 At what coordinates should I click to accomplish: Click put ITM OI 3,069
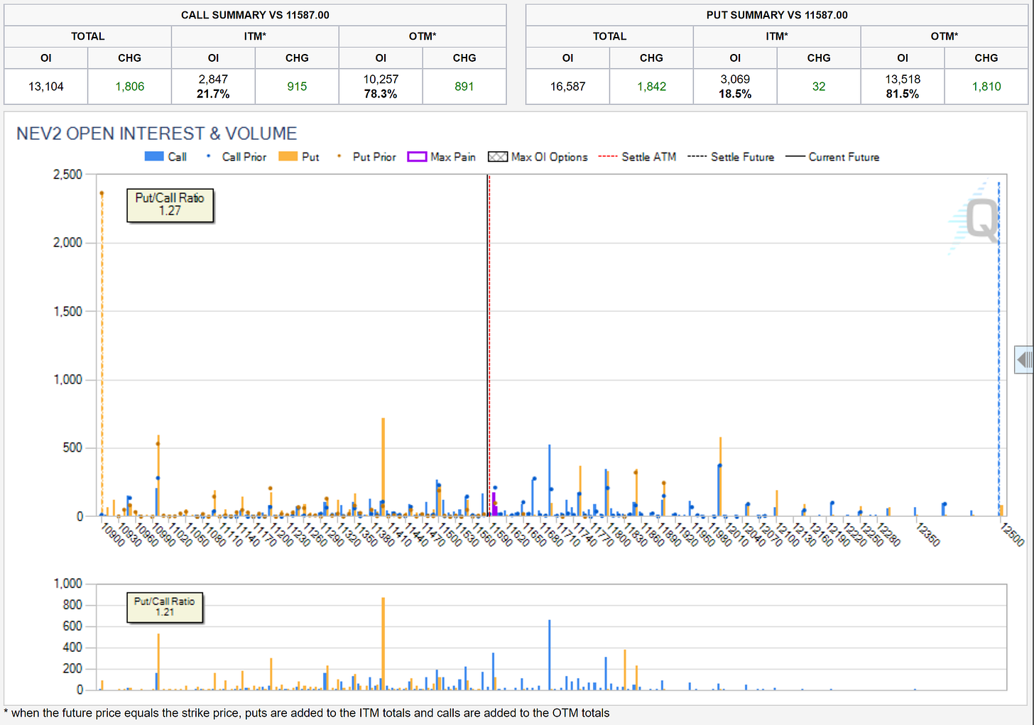coord(735,80)
